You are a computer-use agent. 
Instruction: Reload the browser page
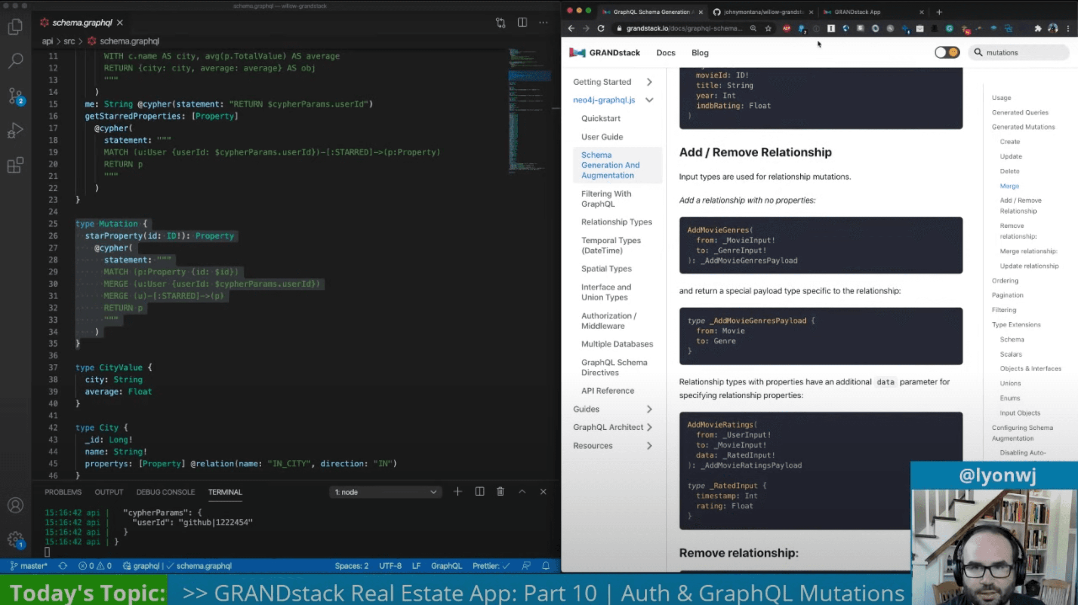pyautogui.click(x=601, y=29)
